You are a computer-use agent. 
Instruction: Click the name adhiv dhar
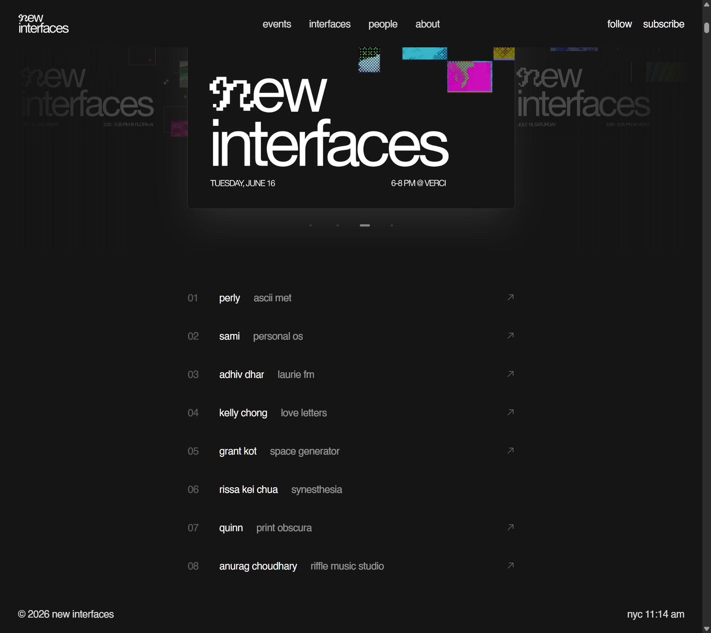tap(242, 375)
